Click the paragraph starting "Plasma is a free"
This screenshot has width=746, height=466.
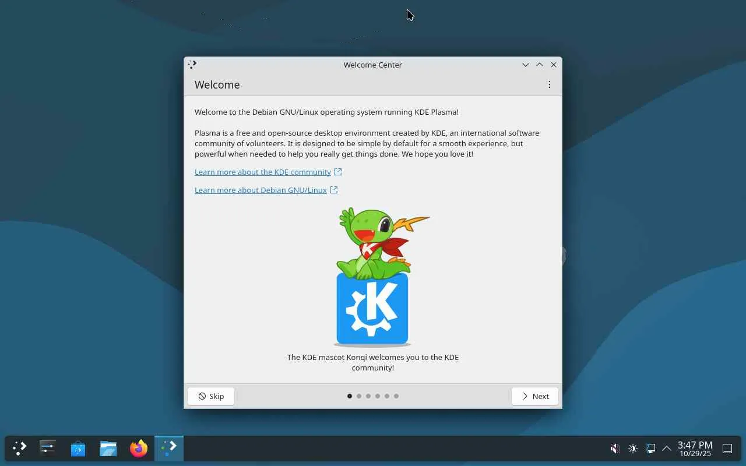coord(367,143)
